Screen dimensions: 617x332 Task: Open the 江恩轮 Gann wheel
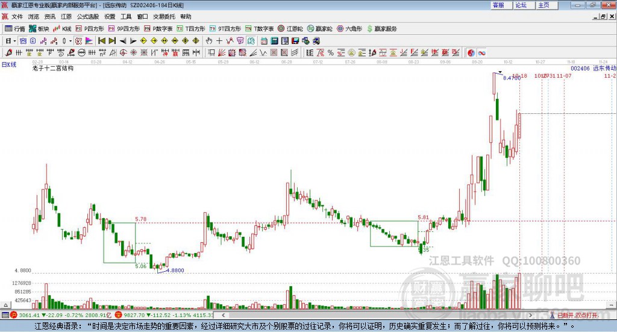290,29
